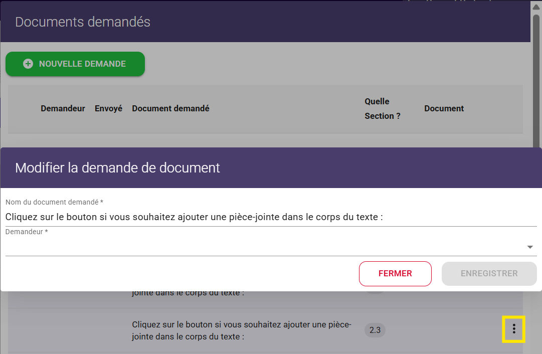The height and width of the screenshot is (354, 542).
Task: Click the Document demandé column header
Action: [x=170, y=109]
